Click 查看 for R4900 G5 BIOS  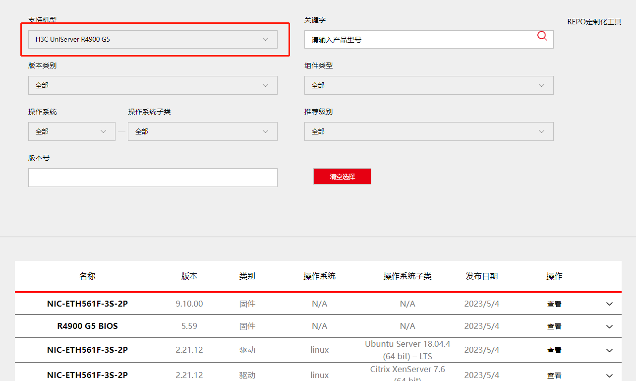coord(554,326)
